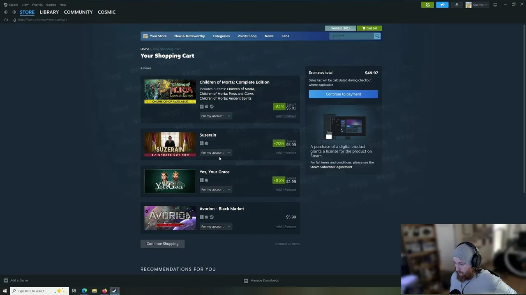Remove Suzerain from the cart
The image size is (526, 295).
pos(290,153)
